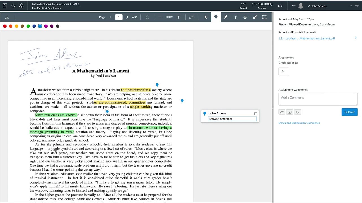Select the pin in the document's right margin
Image resolution: width=362 pixels, height=203 pixels.
(182, 101)
